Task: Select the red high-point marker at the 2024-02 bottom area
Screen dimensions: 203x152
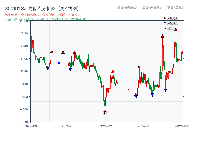Action: pyautogui.click(x=113, y=72)
